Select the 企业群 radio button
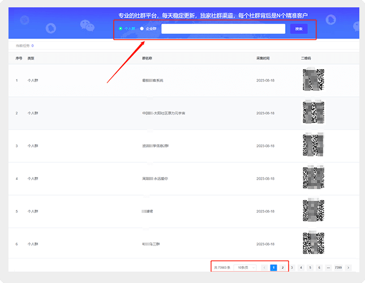Screen dimensions: 365x283 coord(142,28)
